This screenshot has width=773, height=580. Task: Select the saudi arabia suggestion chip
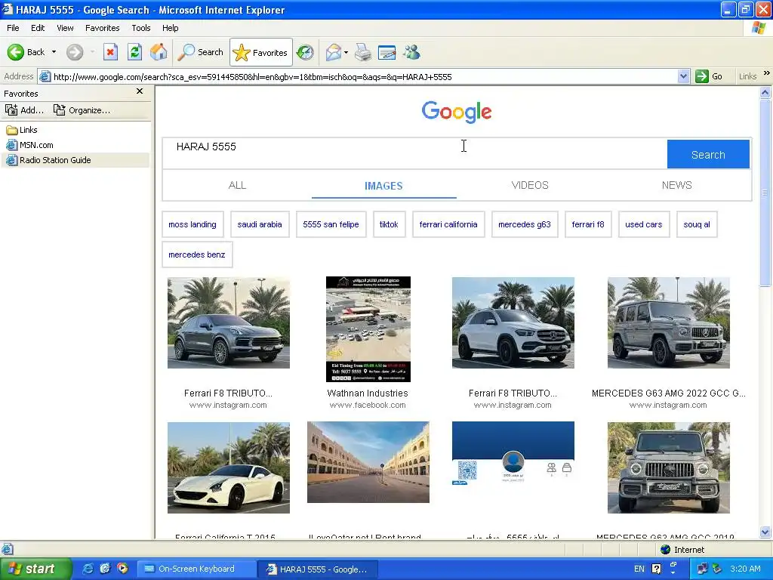click(x=260, y=224)
